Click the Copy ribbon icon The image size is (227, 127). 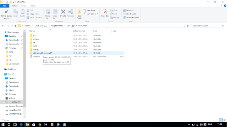coord(16,12)
